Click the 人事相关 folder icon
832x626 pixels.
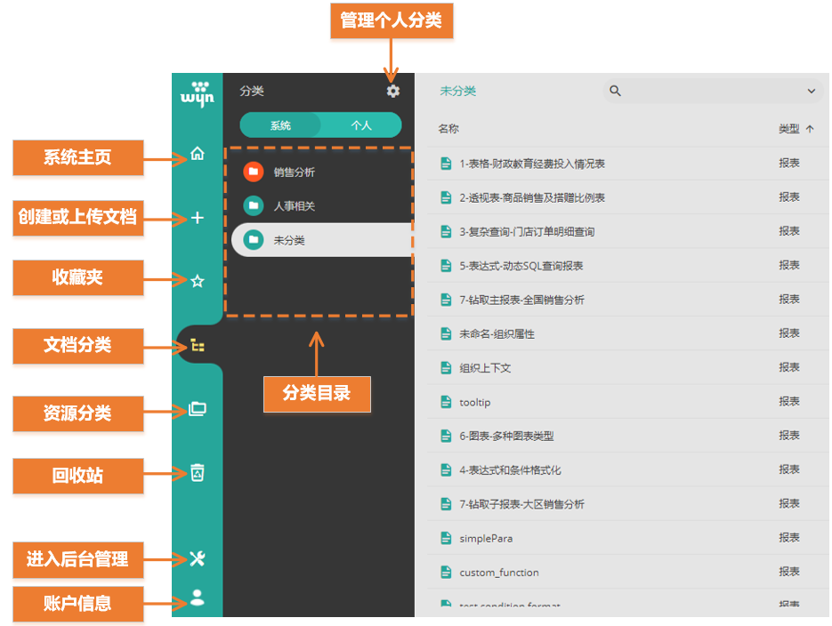point(254,205)
